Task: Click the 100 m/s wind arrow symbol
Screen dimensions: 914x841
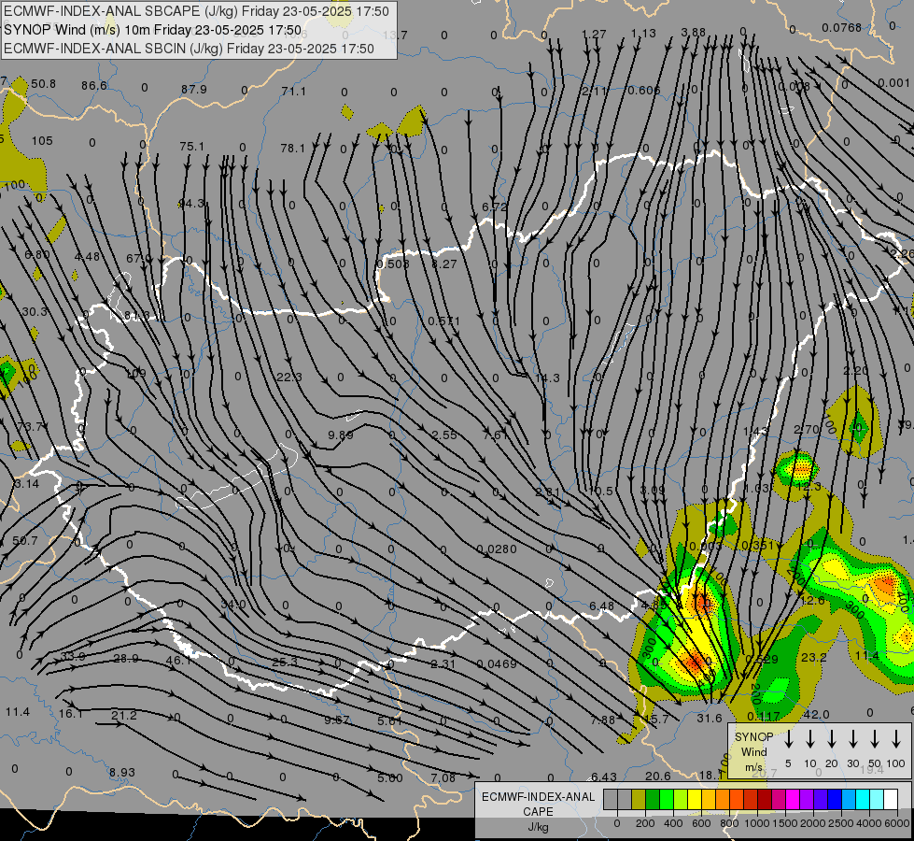Action: click(x=896, y=739)
